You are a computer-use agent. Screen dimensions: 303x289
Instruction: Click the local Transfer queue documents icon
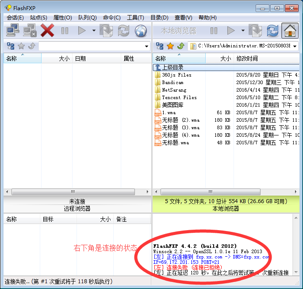[x=255, y=31]
